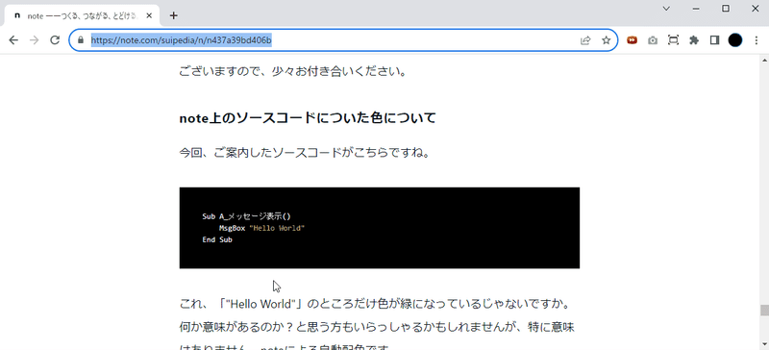Click the paragraph '今回、ご案内したソースコード'
This screenshot has height=350, width=769.
tap(305, 153)
